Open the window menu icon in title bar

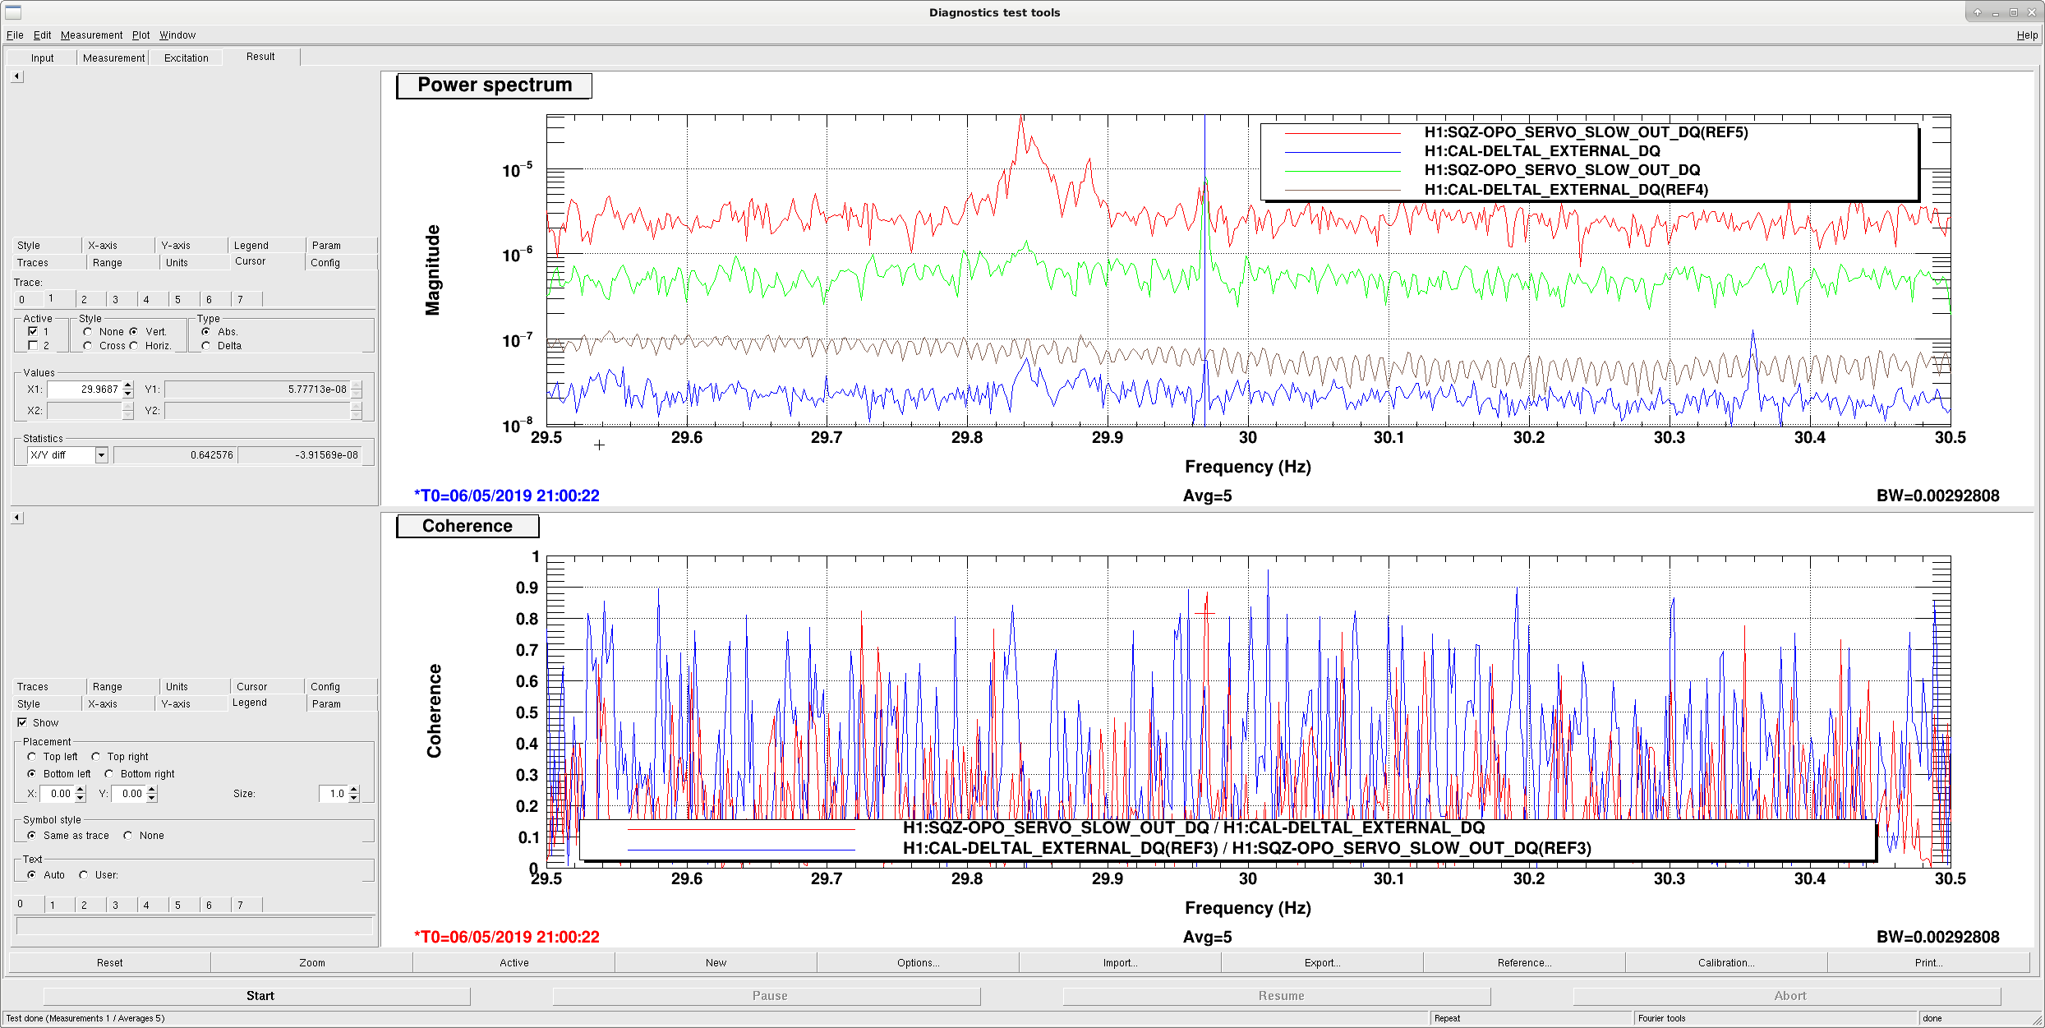(12, 12)
